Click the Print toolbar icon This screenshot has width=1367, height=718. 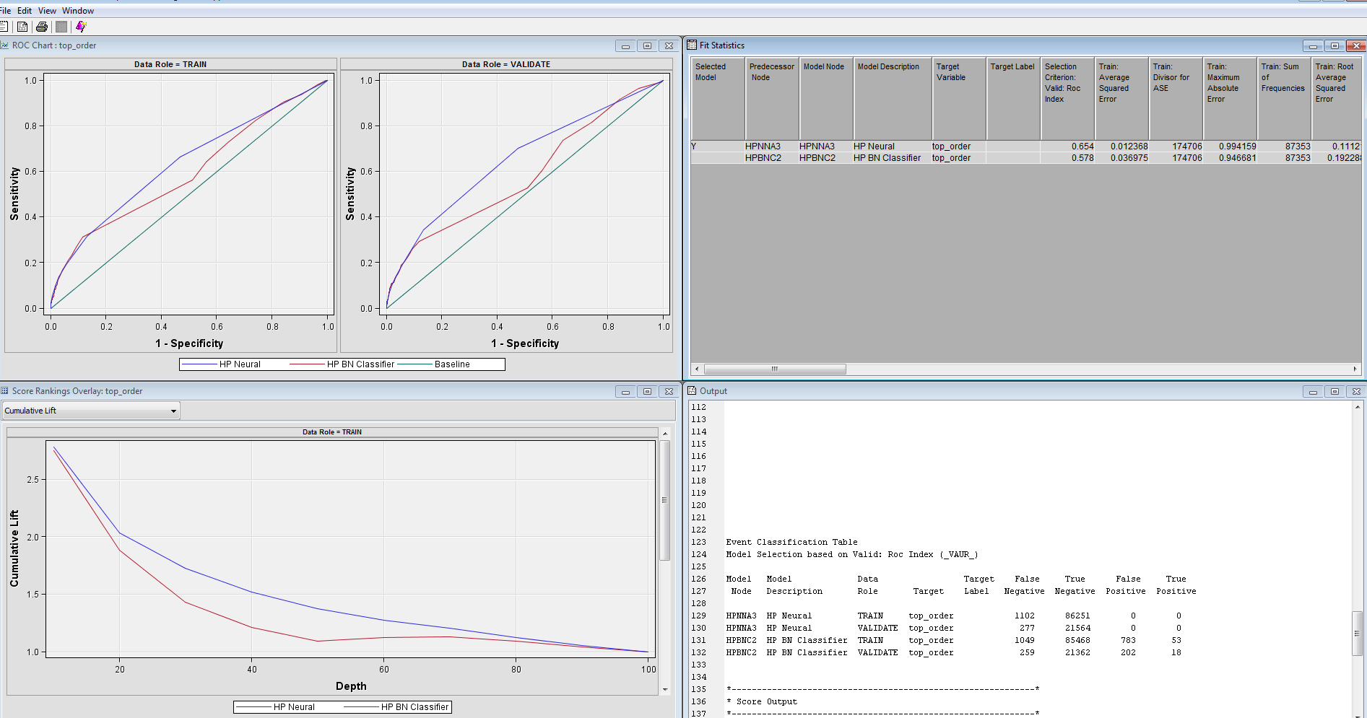tap(42, 27)
